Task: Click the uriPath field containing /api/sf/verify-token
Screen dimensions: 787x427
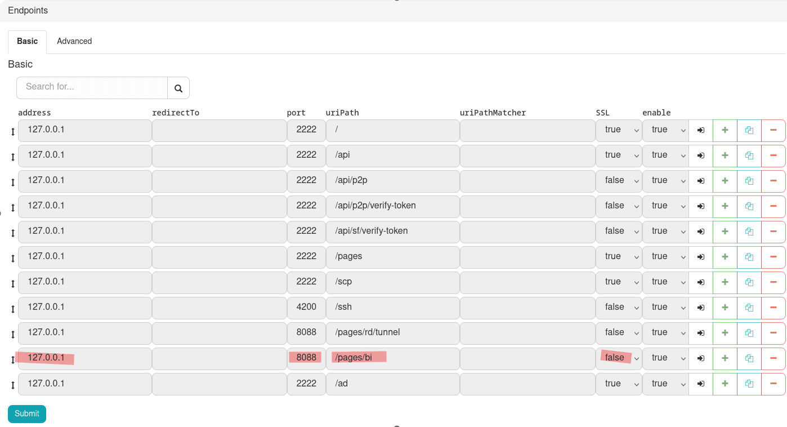Action: click(392, 232)
